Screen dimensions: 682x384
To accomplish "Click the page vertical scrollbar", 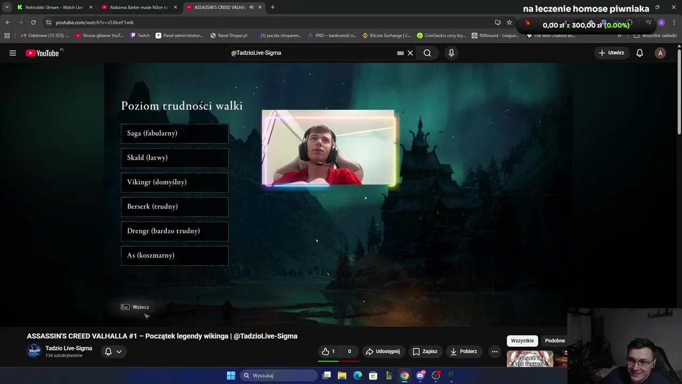I will coord(679,92).
